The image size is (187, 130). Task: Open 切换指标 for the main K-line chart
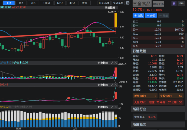(x=110, y=8)
